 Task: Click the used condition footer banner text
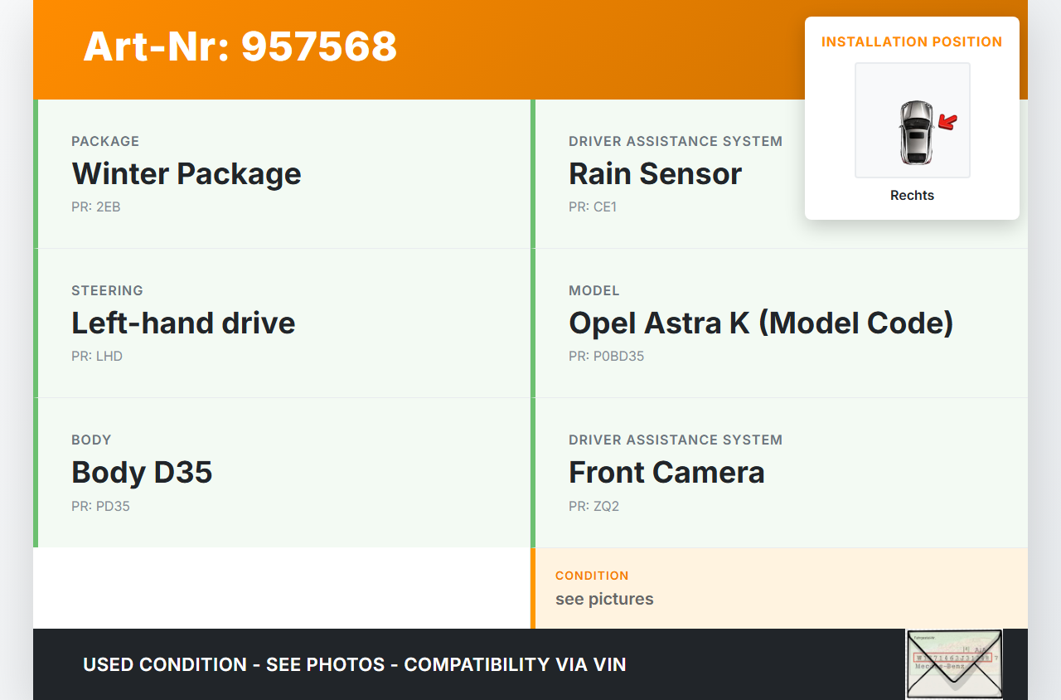tap(355, 664)
